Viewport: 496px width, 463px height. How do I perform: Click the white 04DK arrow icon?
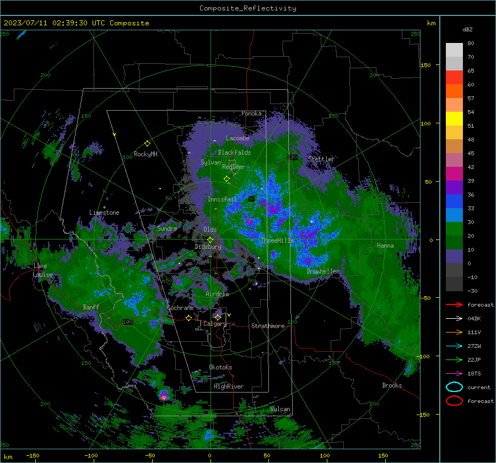454,318
